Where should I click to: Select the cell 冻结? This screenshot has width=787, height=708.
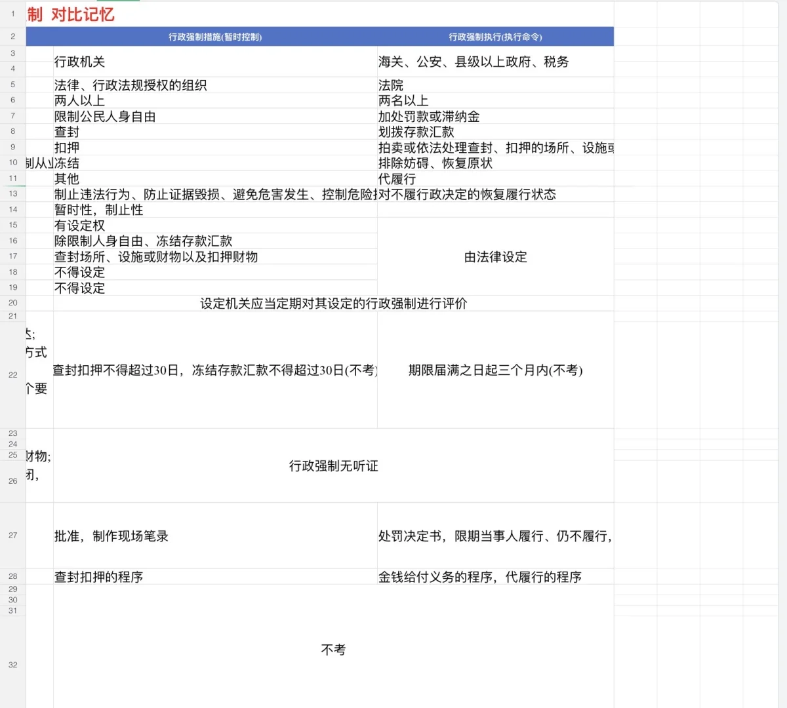pyautogui.click(x=215, y=163)
